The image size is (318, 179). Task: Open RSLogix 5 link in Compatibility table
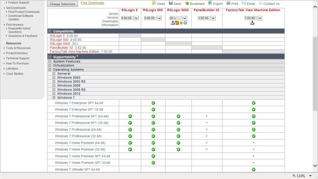(x=57, y=36)
